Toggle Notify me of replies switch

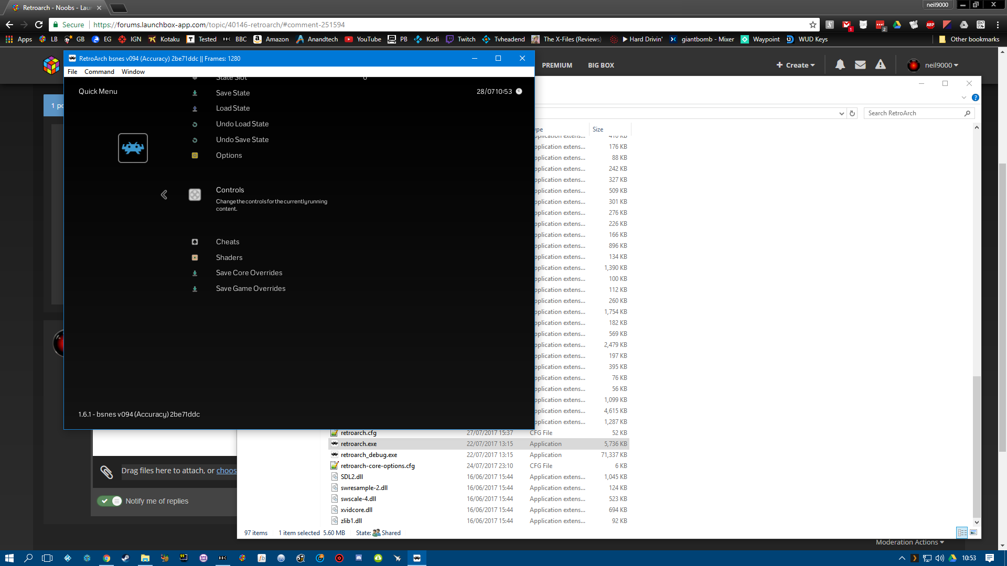pos(110,501)
